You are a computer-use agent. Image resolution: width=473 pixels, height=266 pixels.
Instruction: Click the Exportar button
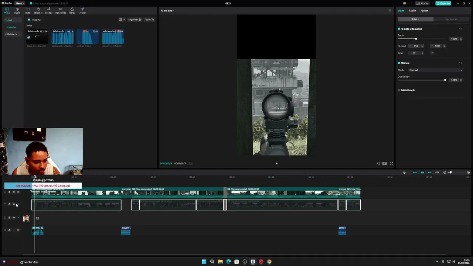pos(443,3)
